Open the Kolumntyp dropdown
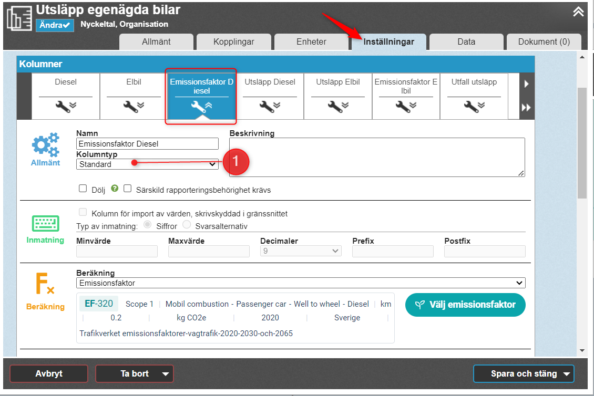594x396 pixels. [147, 164]
